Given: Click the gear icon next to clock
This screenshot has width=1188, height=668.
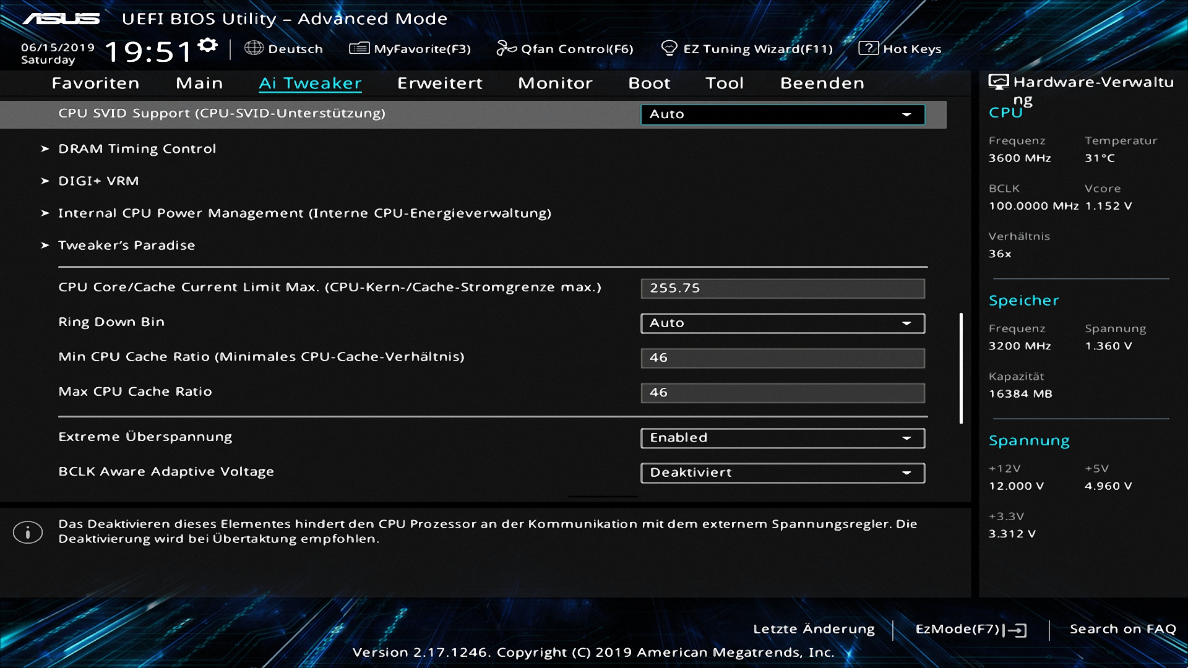Looking at the screenshot, I should coord(208,45).
